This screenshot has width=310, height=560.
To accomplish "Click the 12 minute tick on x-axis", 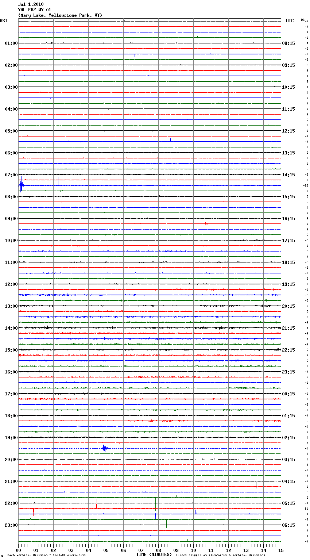I will click(228, 550).
